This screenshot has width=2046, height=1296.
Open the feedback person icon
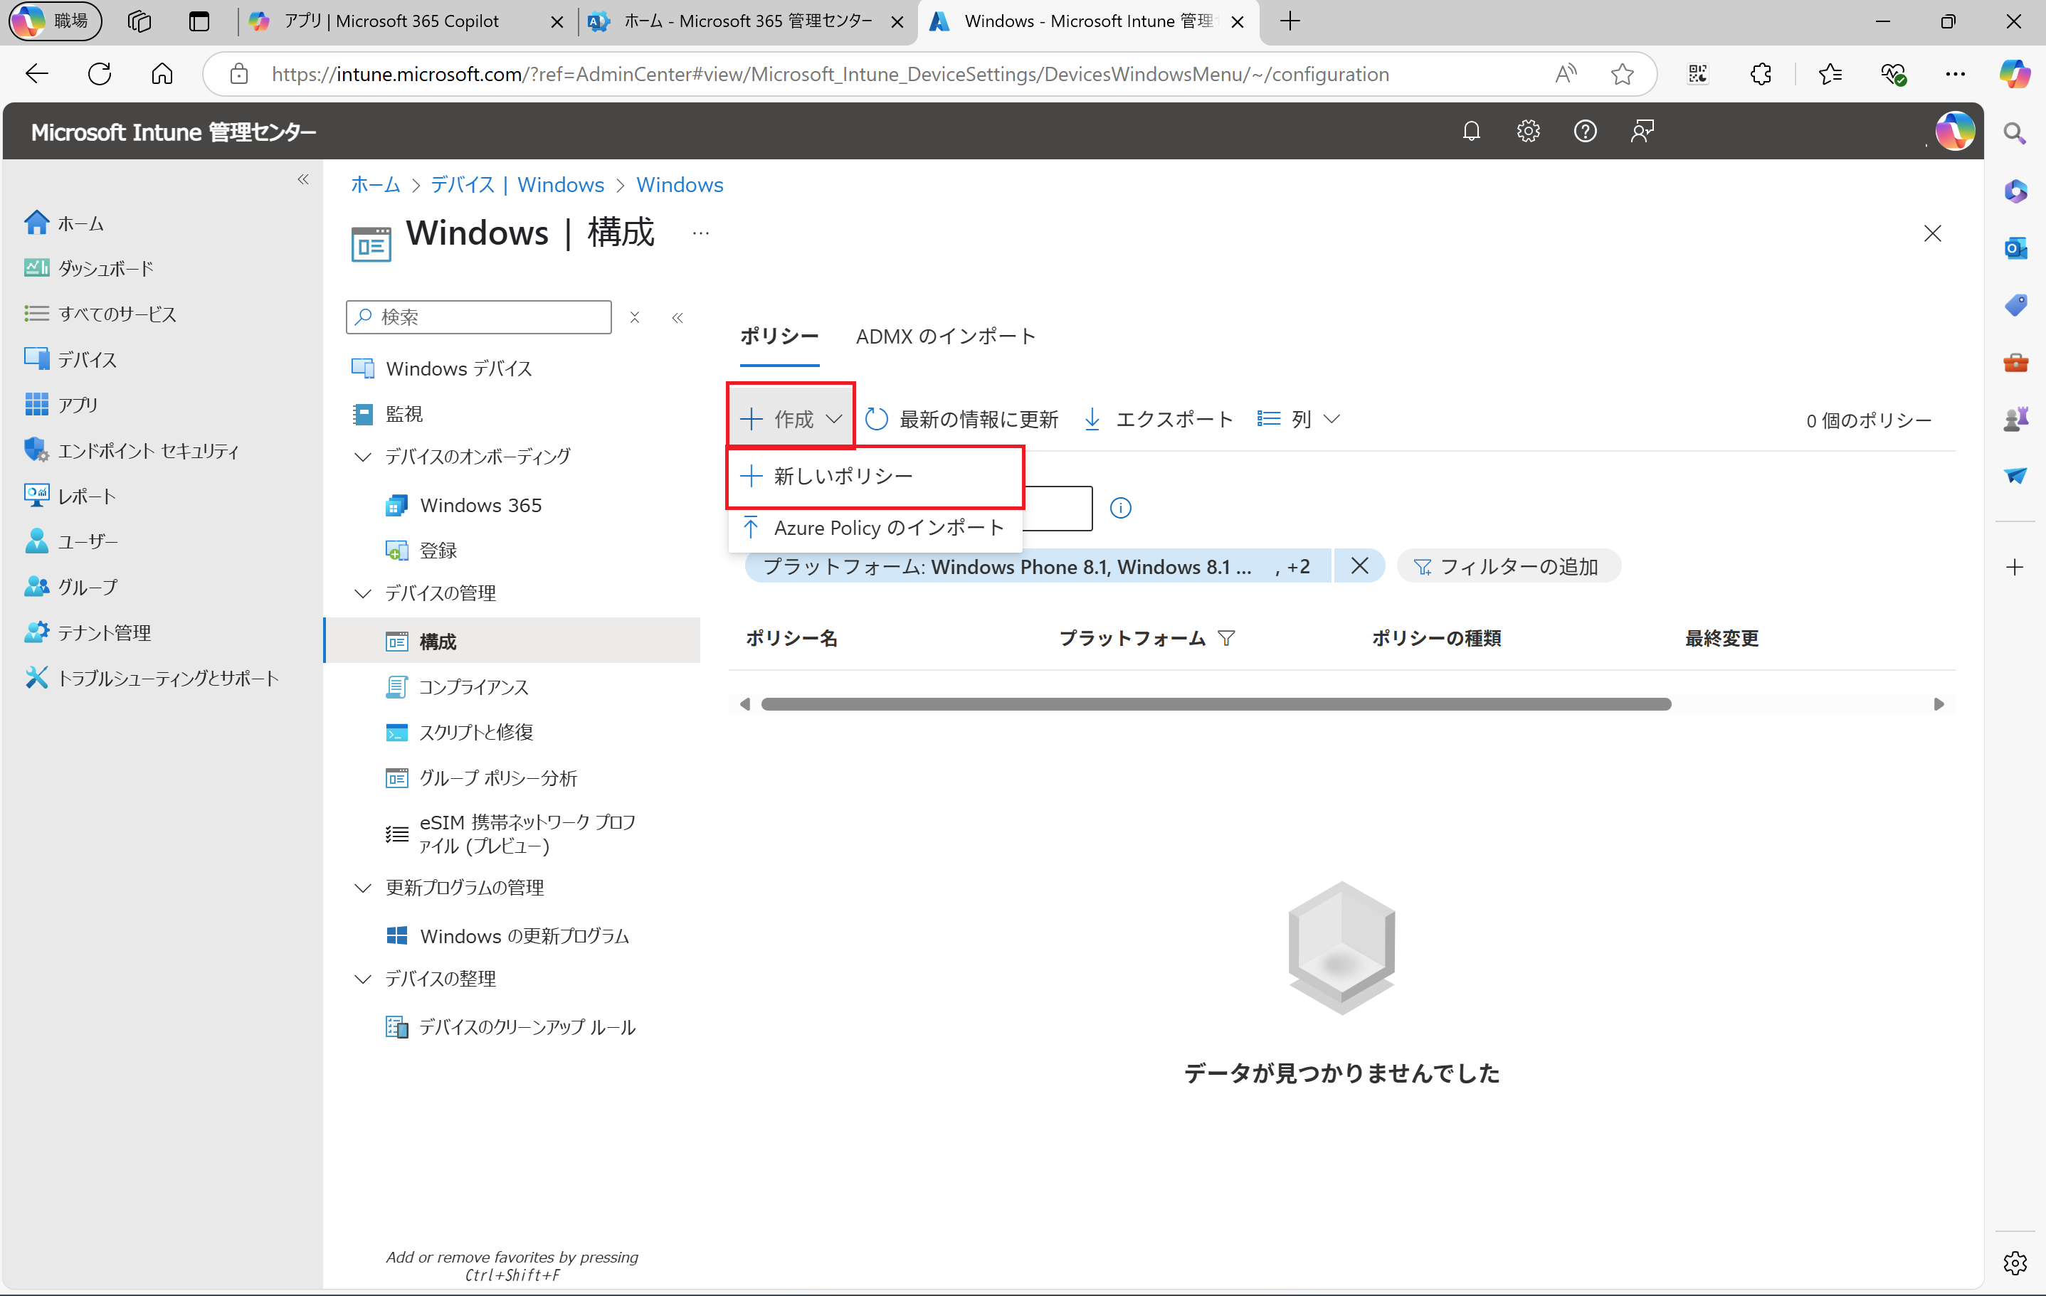click(x=1642, y=132)
